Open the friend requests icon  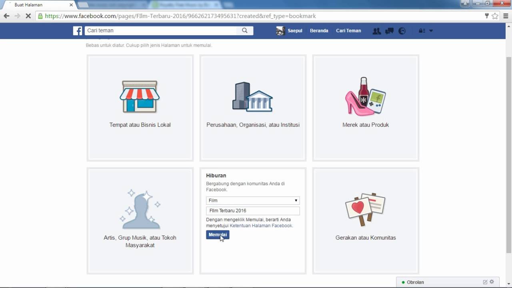(376, 31)
